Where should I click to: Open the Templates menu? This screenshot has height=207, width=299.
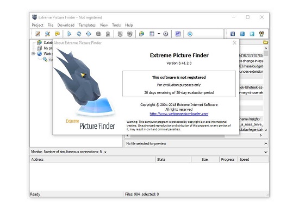(87, 25)
